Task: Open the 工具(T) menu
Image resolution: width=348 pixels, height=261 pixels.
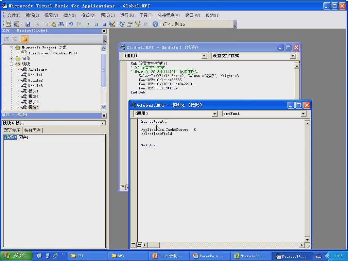Action: [146, 15]
